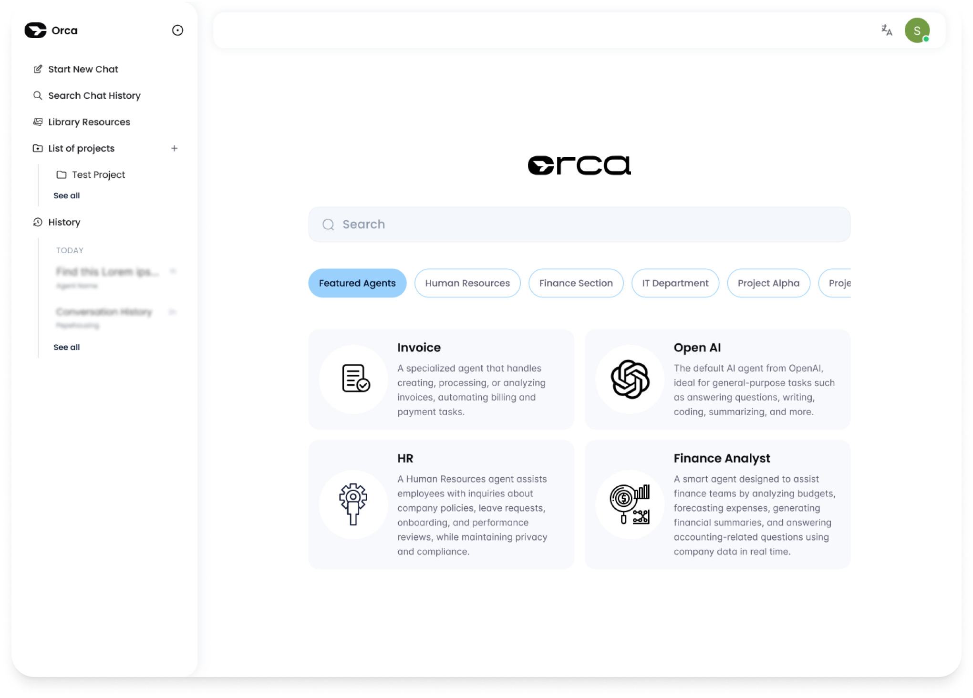Switch to the Featured Agents tab
This screenshot has width=973, height=698.
pyautogui.click(x=357, y=283)
